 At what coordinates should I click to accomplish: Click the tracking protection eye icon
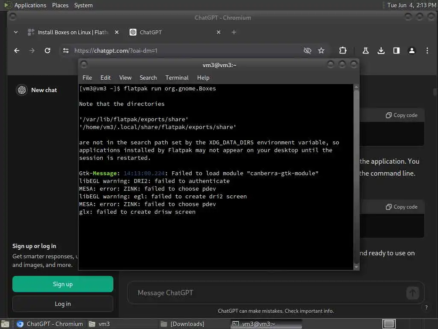coord(307,51)
